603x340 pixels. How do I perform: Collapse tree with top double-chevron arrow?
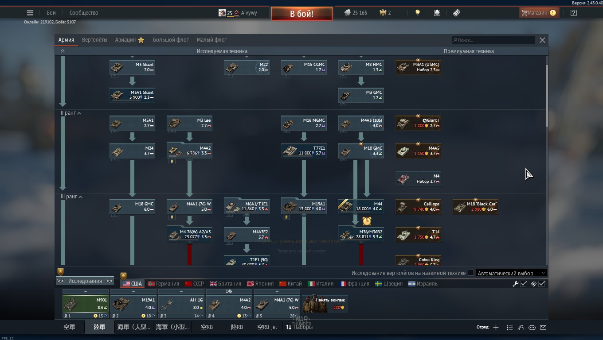point(63,51)
